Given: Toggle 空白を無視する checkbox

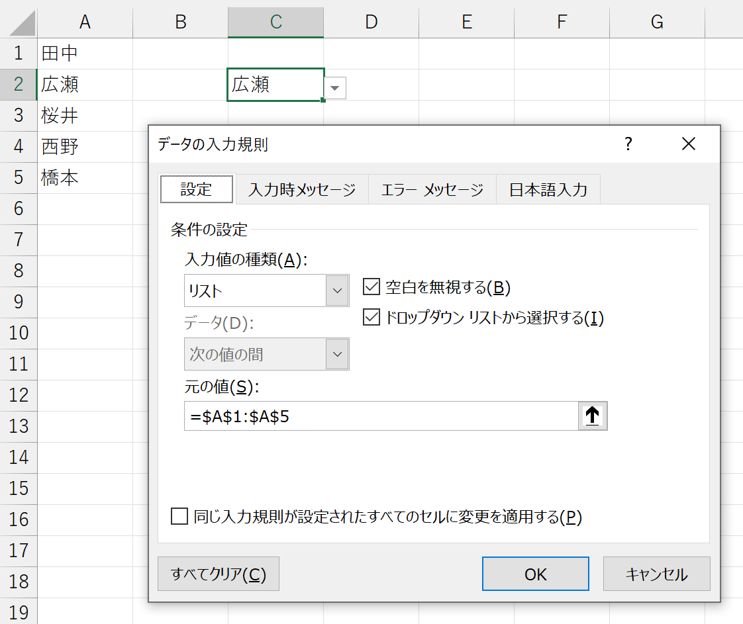Looking at the screenshot, I should click(x=371, y=287).
